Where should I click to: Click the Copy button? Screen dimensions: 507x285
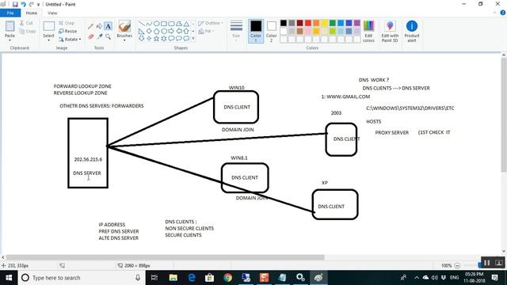28,31
